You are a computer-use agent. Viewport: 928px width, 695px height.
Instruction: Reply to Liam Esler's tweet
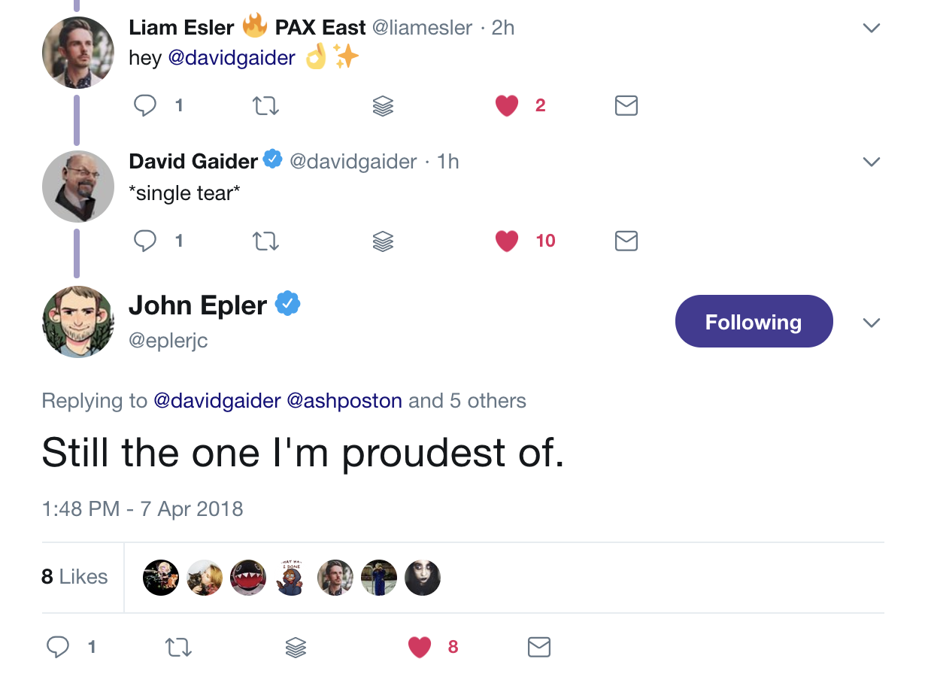pos(145,106)
